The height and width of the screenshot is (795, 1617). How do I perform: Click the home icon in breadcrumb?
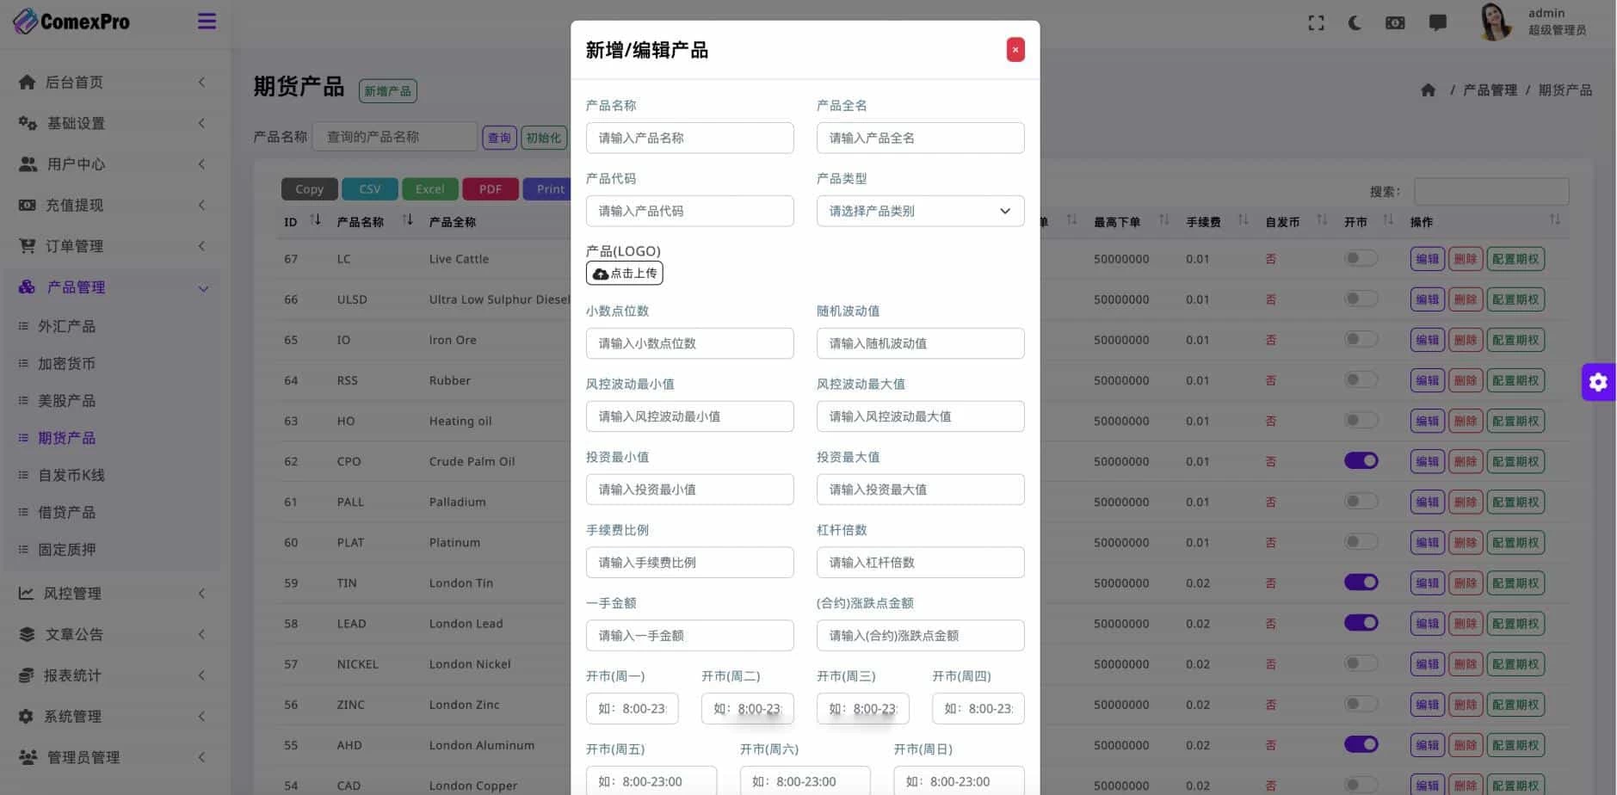pyautogui.click(x=1428, y=90)
